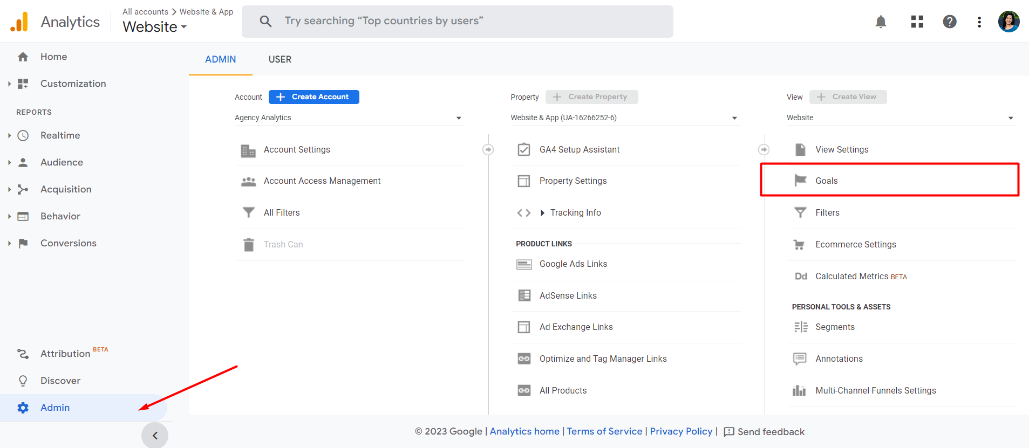Open Discover in the sidebar

pyautogui.click(x=60, y=381)
